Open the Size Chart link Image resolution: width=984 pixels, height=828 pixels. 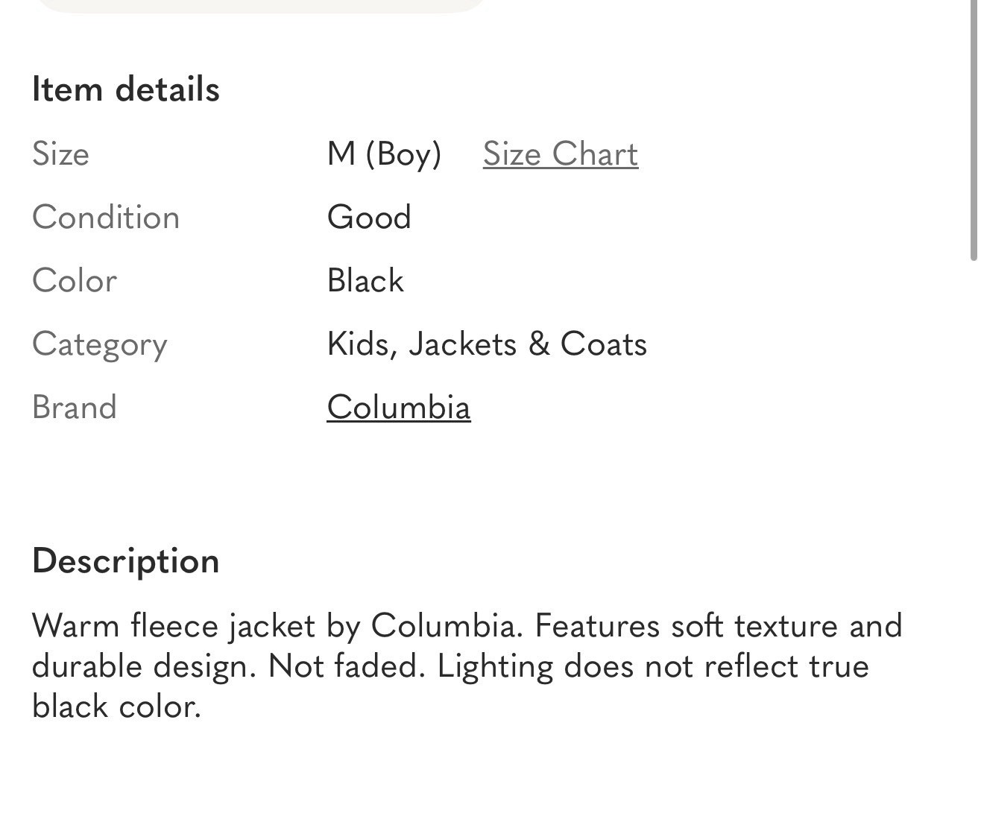(x=560, y=154)
